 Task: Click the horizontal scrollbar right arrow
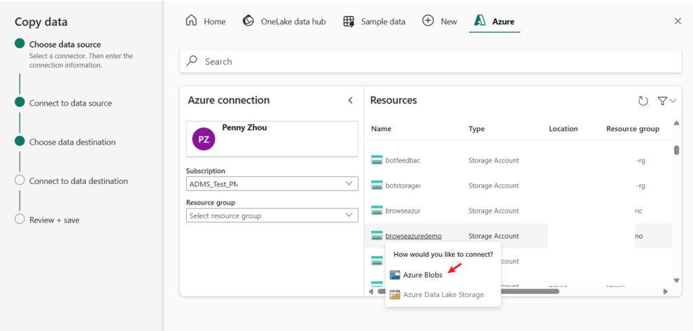pos(666,291)
